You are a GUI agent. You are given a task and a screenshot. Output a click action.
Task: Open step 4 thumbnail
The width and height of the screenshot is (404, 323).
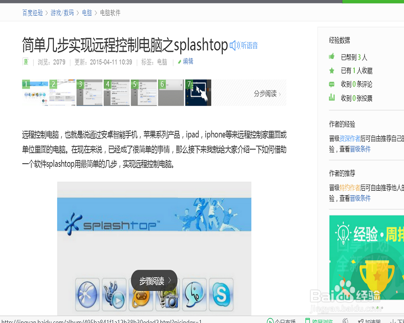pos(117,93)
